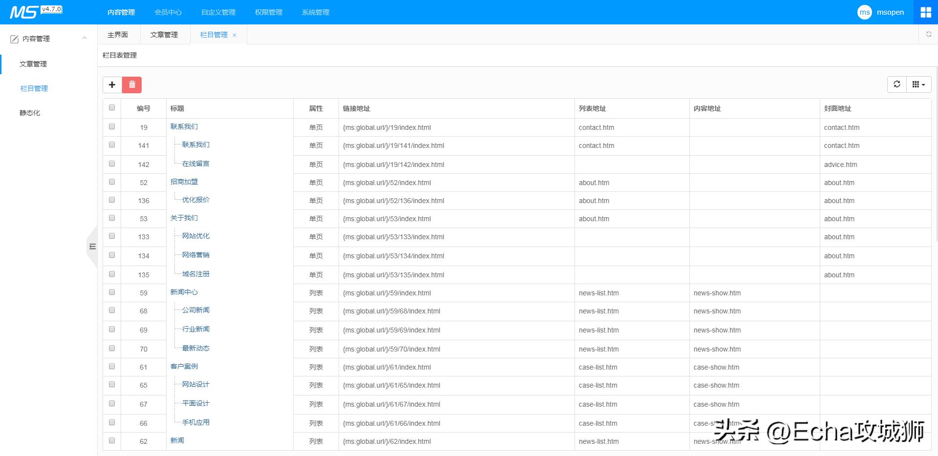Collapse the sidebar with the handle icon

click(92, 247)
